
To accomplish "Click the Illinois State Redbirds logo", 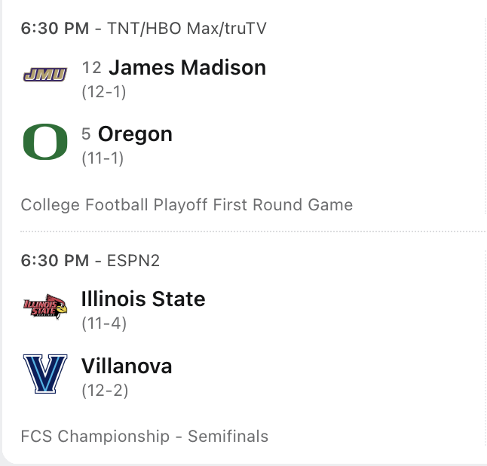I will pyautogui.click(x=45, y=305).
